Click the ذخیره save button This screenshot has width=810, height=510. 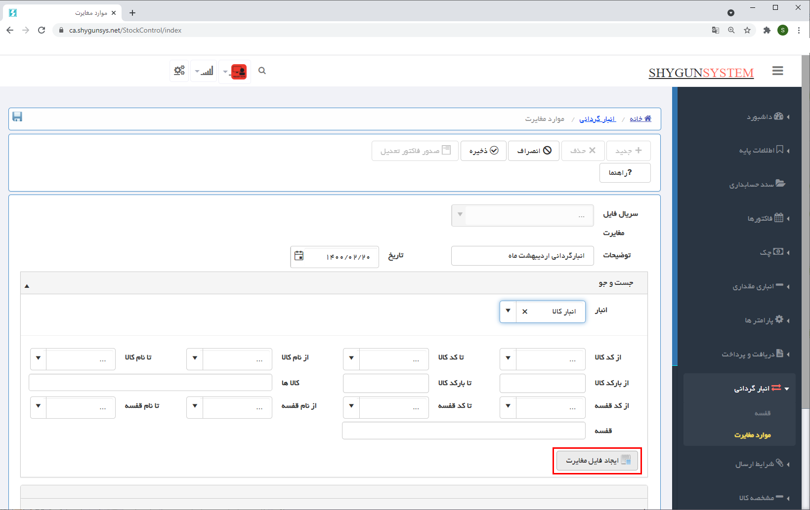coord(483,151)
